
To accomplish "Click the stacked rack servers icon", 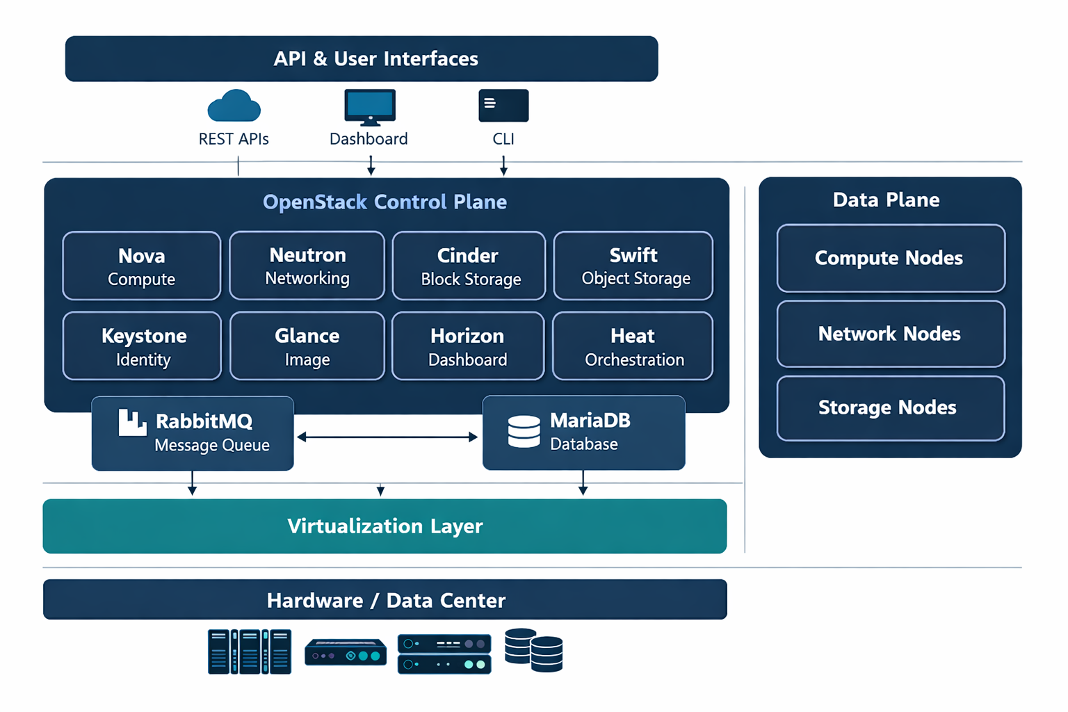I will pyautogui.click(x=444, y=654).
